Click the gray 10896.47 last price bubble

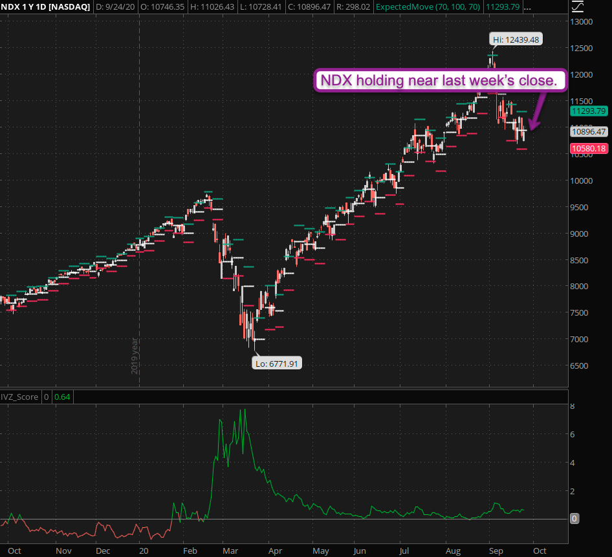(x=589, y=131)
